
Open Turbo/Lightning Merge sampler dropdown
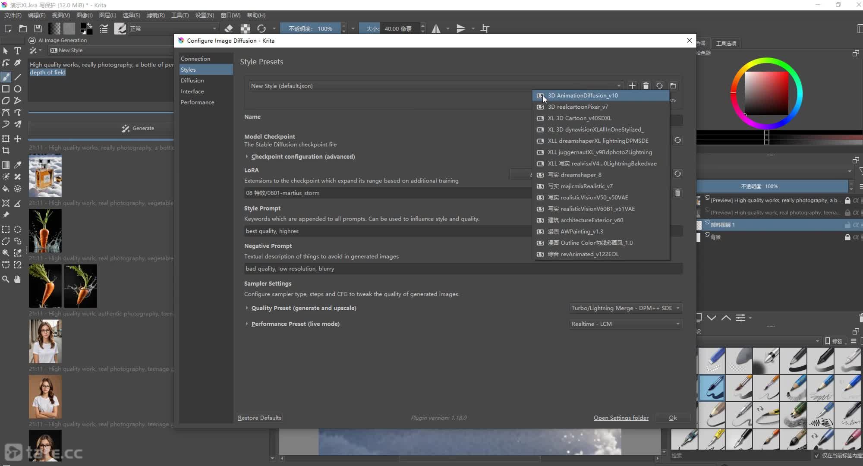(x=626, y=308)
